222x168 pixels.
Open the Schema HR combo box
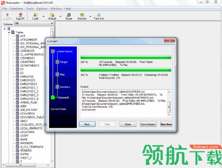coord(34,23)
